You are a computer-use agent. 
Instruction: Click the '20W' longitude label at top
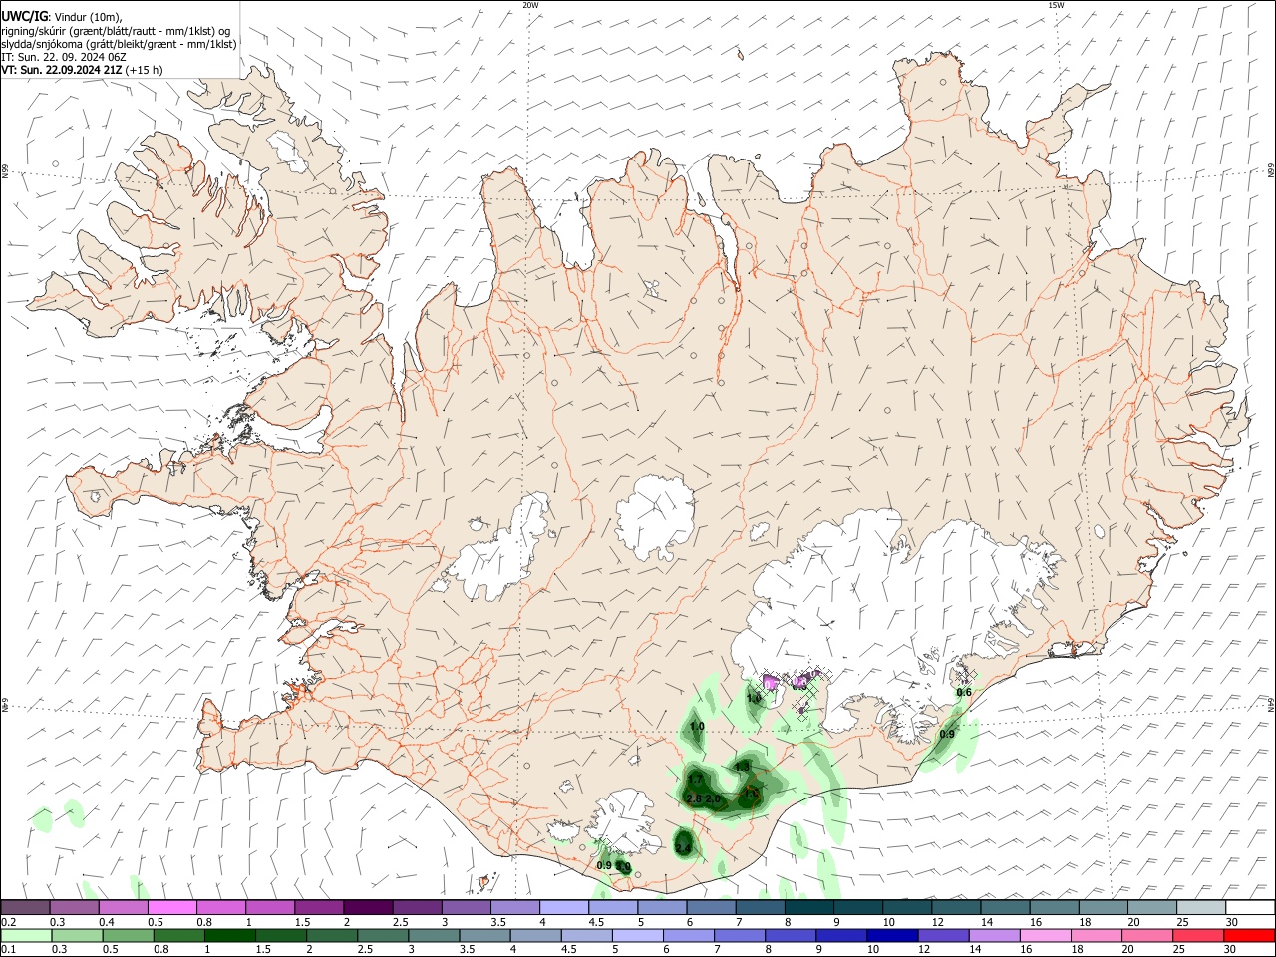[x=530, y=5]
